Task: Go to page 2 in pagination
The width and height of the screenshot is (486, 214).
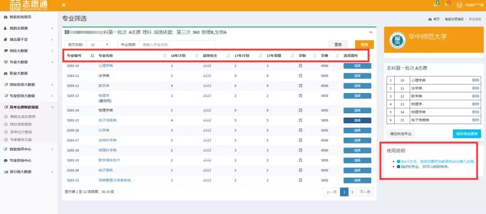Action: click(x=352, y=192)
